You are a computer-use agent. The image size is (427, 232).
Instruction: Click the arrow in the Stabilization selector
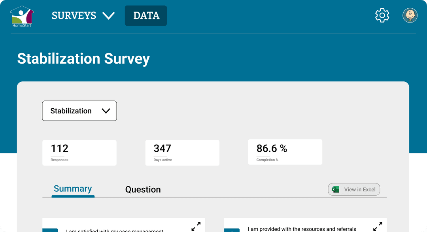[x=106, y=111]
